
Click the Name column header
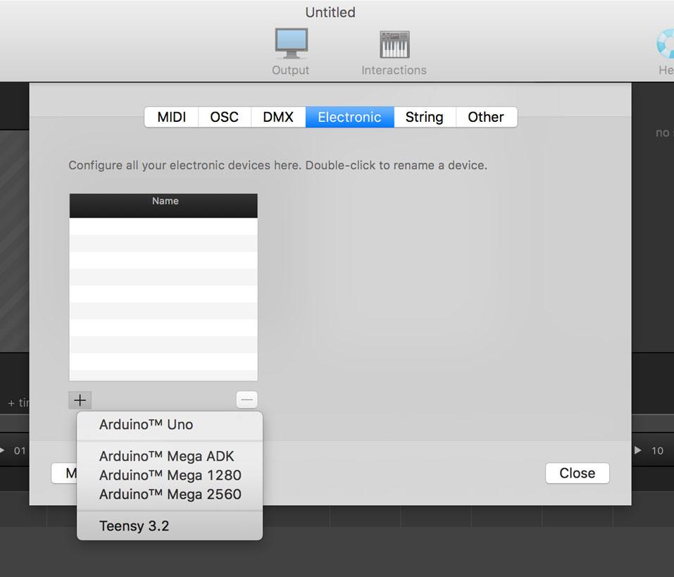165,201
